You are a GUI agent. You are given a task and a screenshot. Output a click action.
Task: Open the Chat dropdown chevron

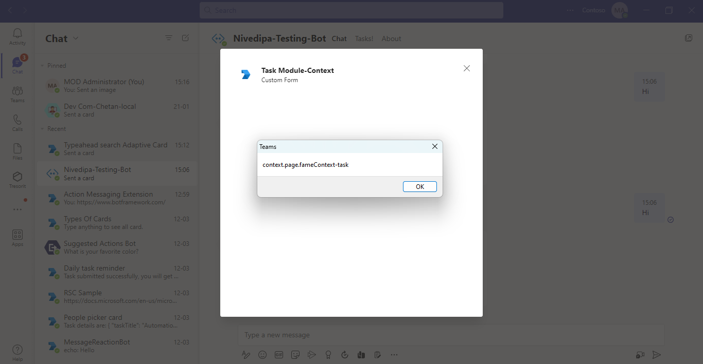[x=75, y=39]
